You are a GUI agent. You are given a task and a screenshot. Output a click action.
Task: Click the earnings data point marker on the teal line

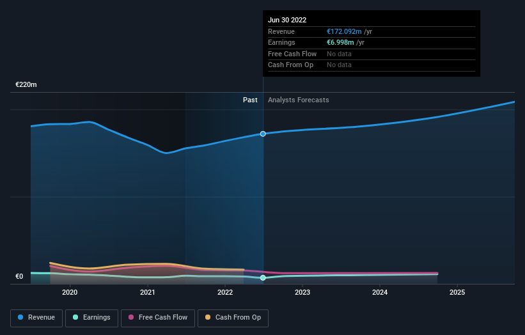coord(263,277)
